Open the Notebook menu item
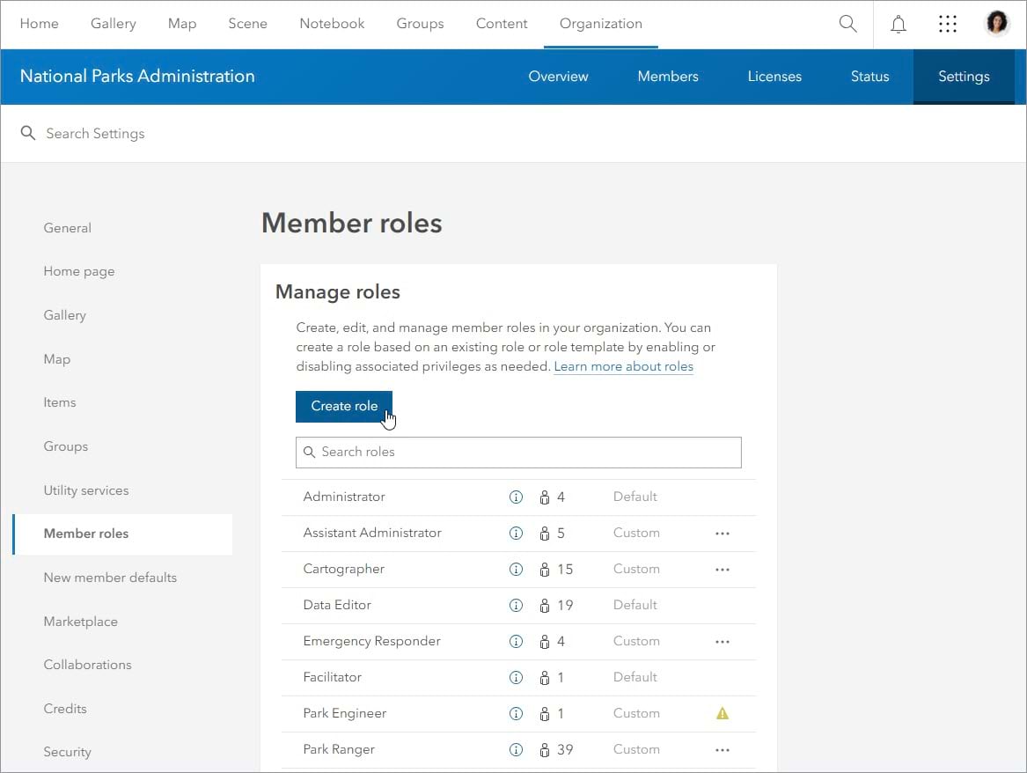 [332, 24]
